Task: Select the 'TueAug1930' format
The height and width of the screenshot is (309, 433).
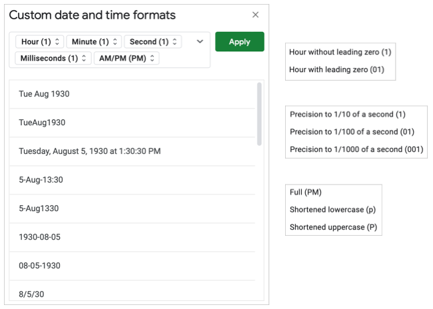Action: pos(42,123)
